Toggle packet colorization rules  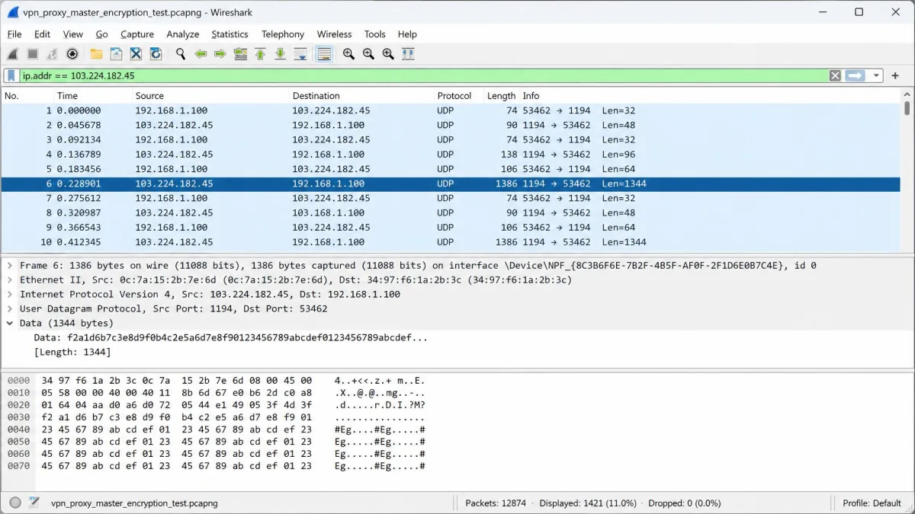324,54
